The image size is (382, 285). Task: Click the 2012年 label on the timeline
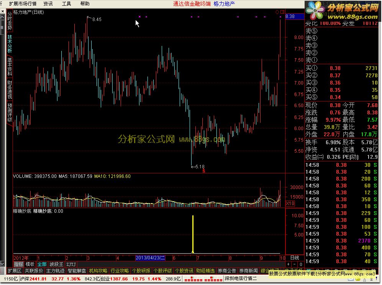point(21,258)
